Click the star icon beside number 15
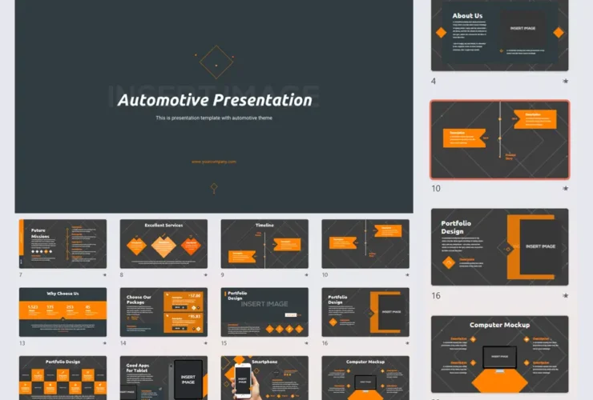The height and width of the screenshot is (400, 593). [306, 343]
